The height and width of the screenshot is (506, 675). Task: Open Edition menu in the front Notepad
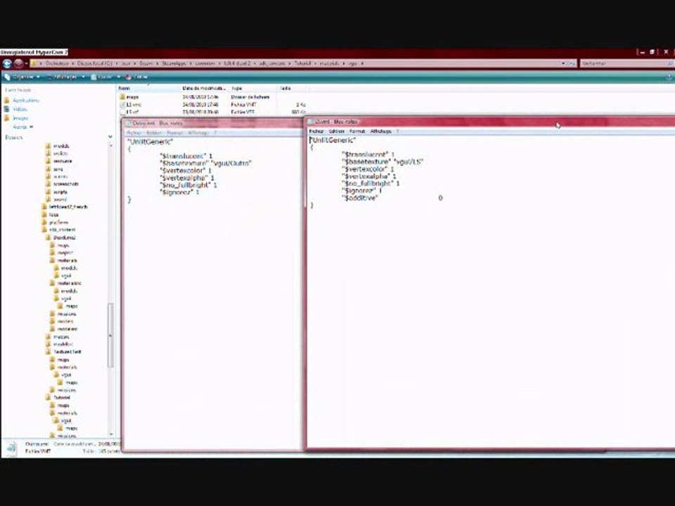[x=337, y=131]
